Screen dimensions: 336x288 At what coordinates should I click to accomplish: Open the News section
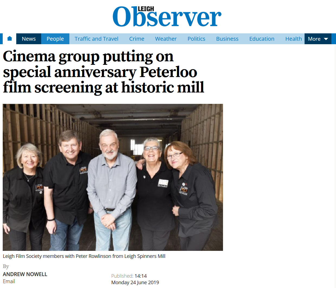[x=29, y=39]
